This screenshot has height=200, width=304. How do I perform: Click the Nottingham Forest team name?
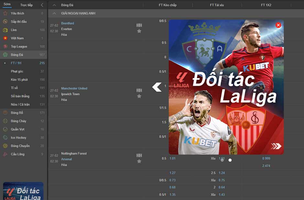74,153
